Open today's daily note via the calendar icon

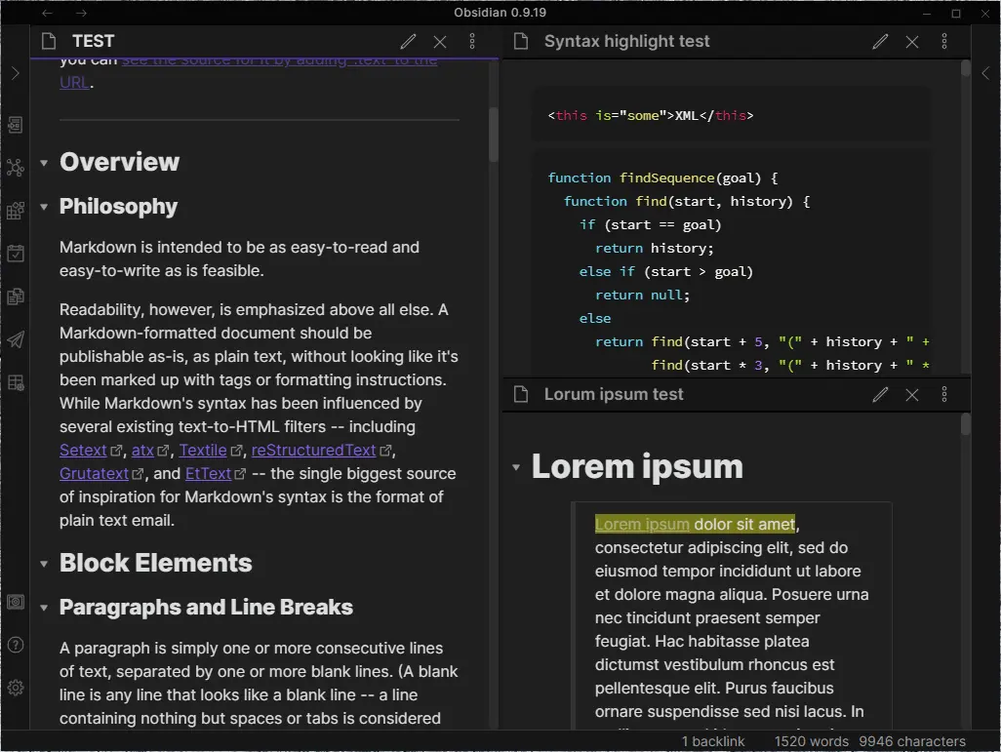point(16,254)
